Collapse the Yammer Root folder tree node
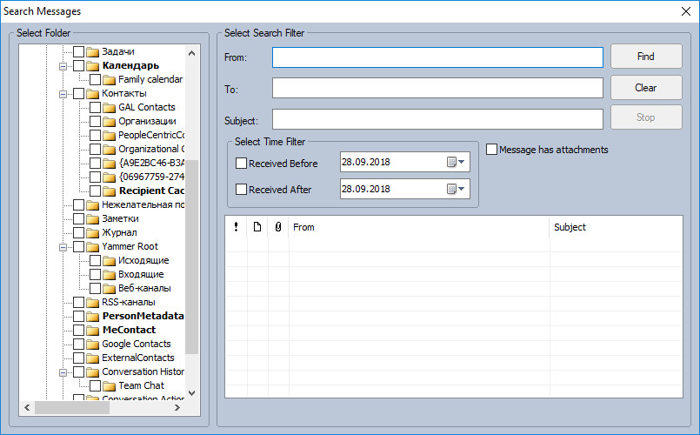 (63, 246)
